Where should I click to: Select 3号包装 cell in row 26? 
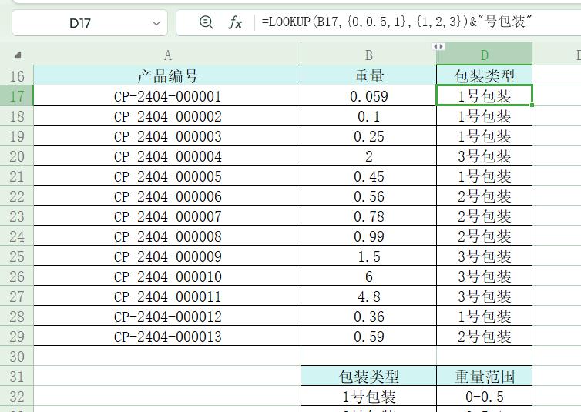pyautogui.click(x=484, y=276)
